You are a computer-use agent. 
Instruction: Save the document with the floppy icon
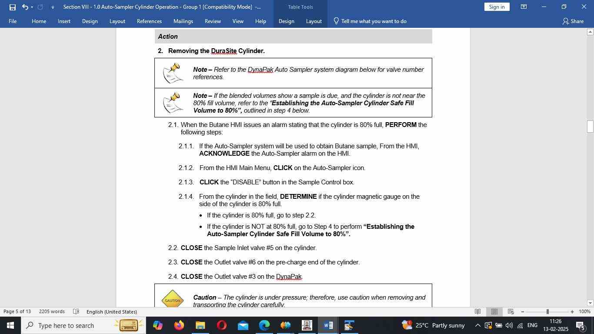pos(12,7)
